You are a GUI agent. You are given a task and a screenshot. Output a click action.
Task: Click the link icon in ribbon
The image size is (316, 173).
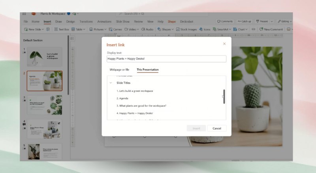click(x=254, y=30)
